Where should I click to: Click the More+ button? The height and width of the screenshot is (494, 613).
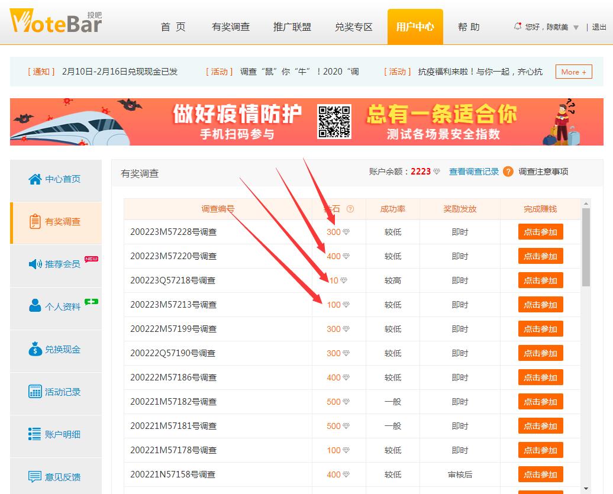click(x=573, y=72)
